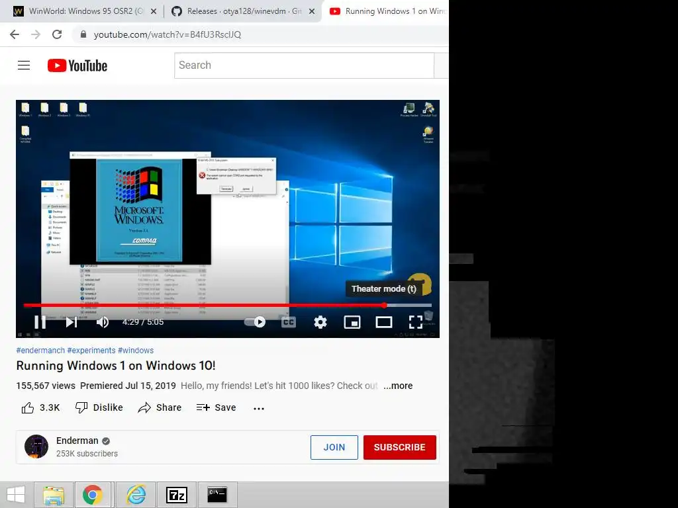The image size is (678, 508).
Task: Toggle closed captions (CC)
Action: pyautogui.click(x=289, y=322)
